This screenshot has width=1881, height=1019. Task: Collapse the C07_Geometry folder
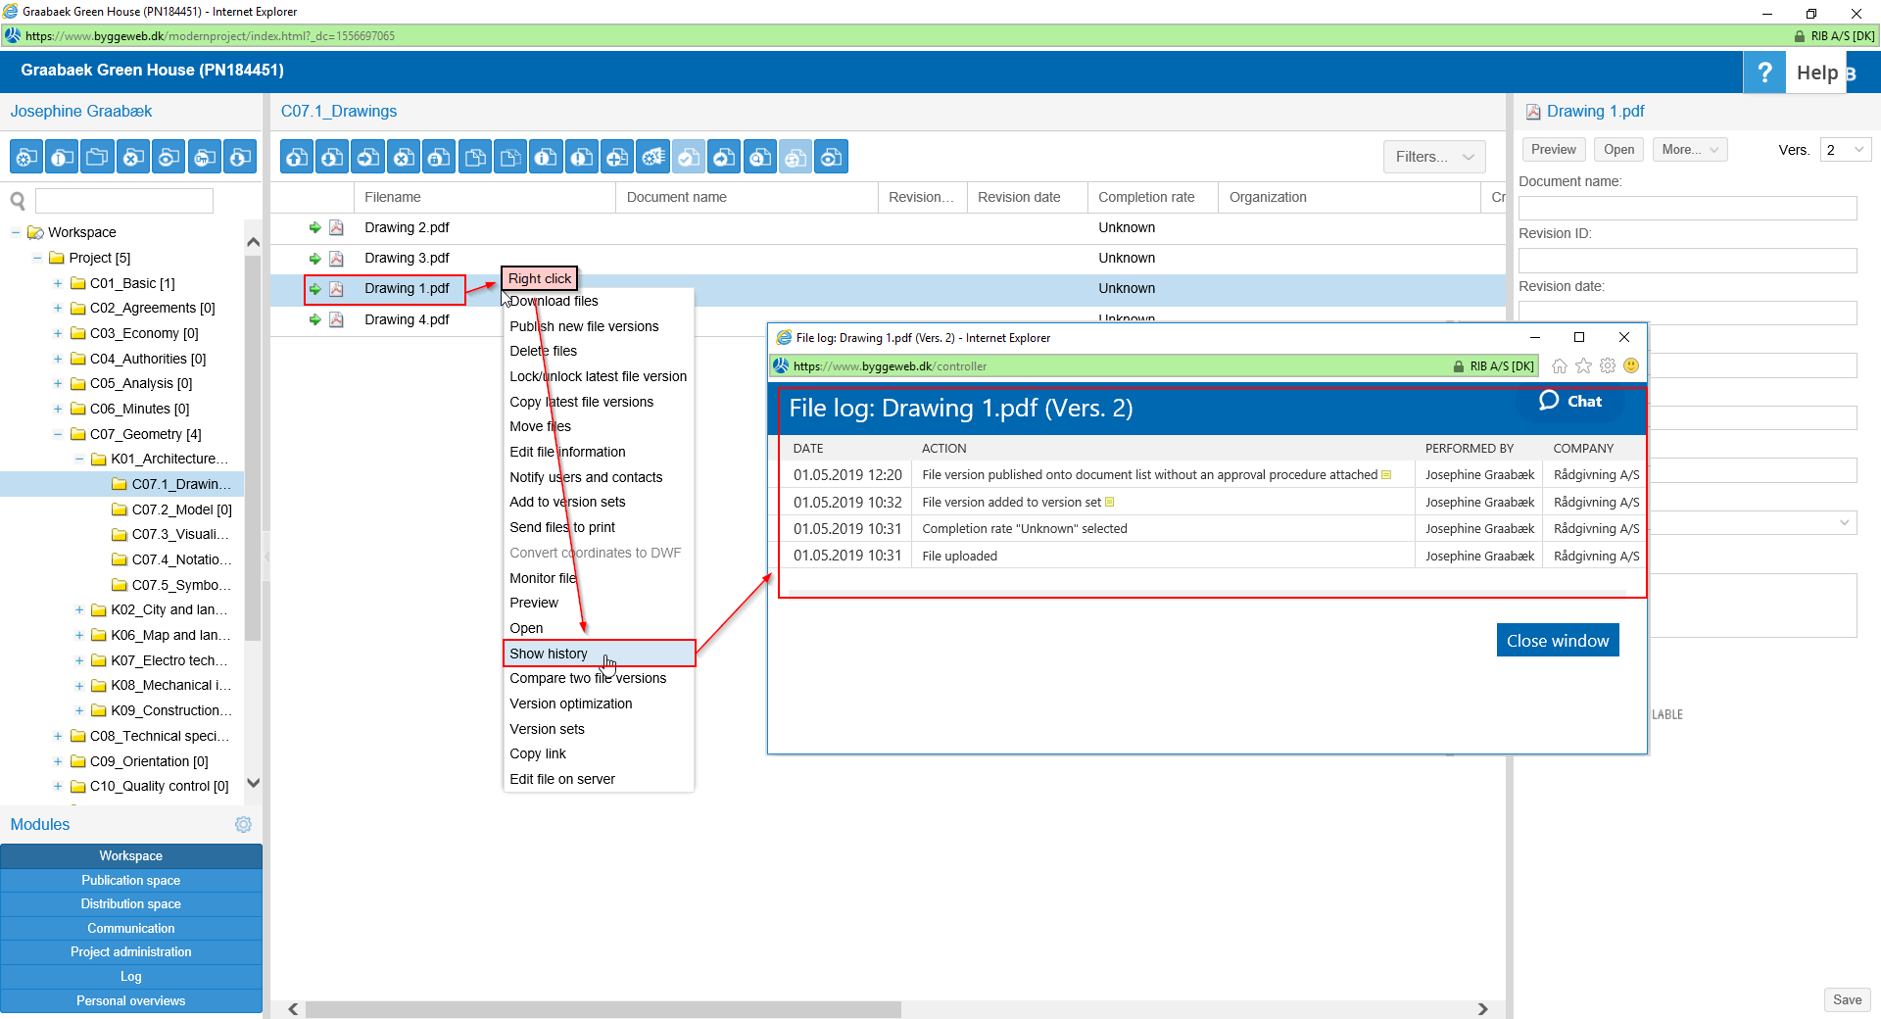coord(58,434)
